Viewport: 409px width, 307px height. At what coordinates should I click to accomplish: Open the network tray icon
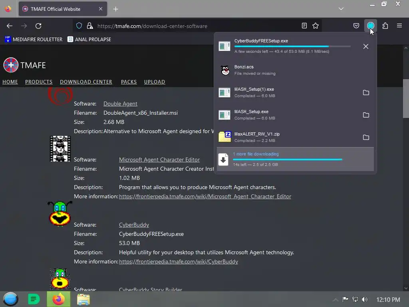click(355, 299)
